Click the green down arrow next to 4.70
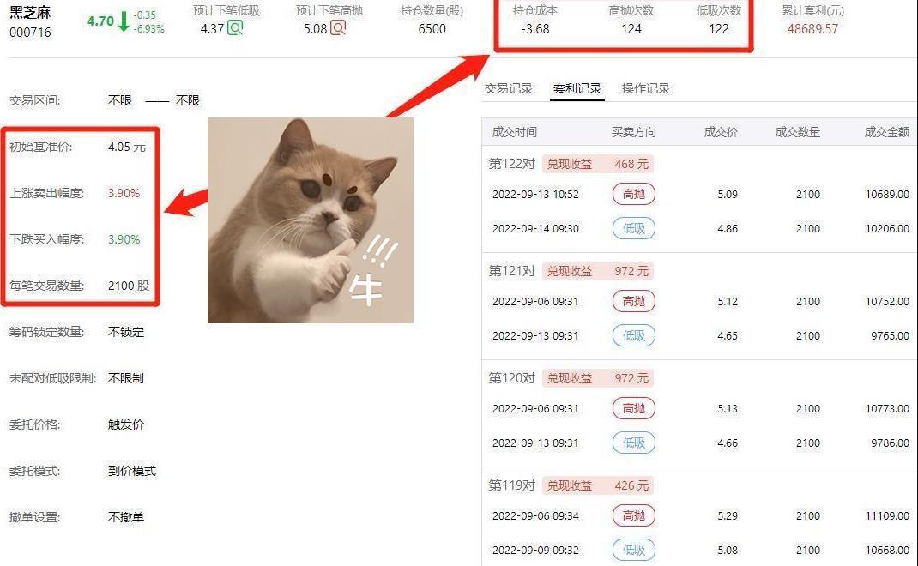The image size is (918, 566). 124,21
